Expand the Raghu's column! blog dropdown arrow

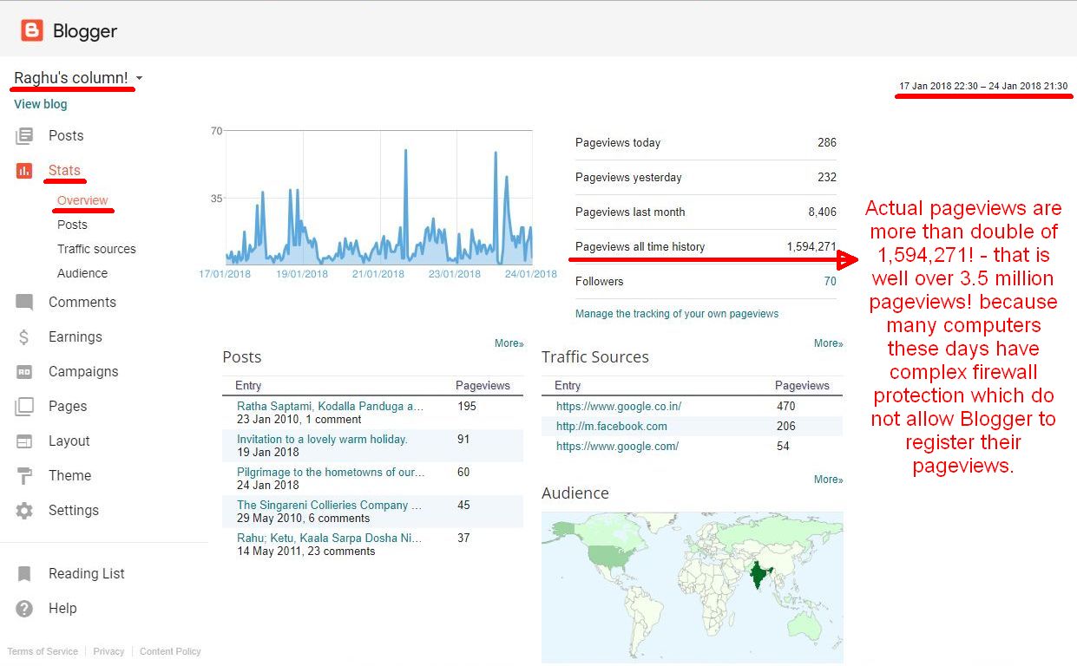pyautogui.click(x=139, y=79)
